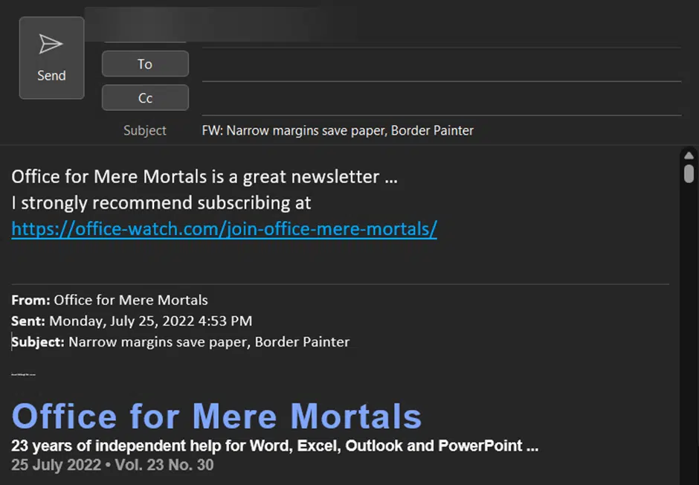Open the office-watch.com subscription link
The width and height of the screenshot is (699, 485).
pos(225,229)
